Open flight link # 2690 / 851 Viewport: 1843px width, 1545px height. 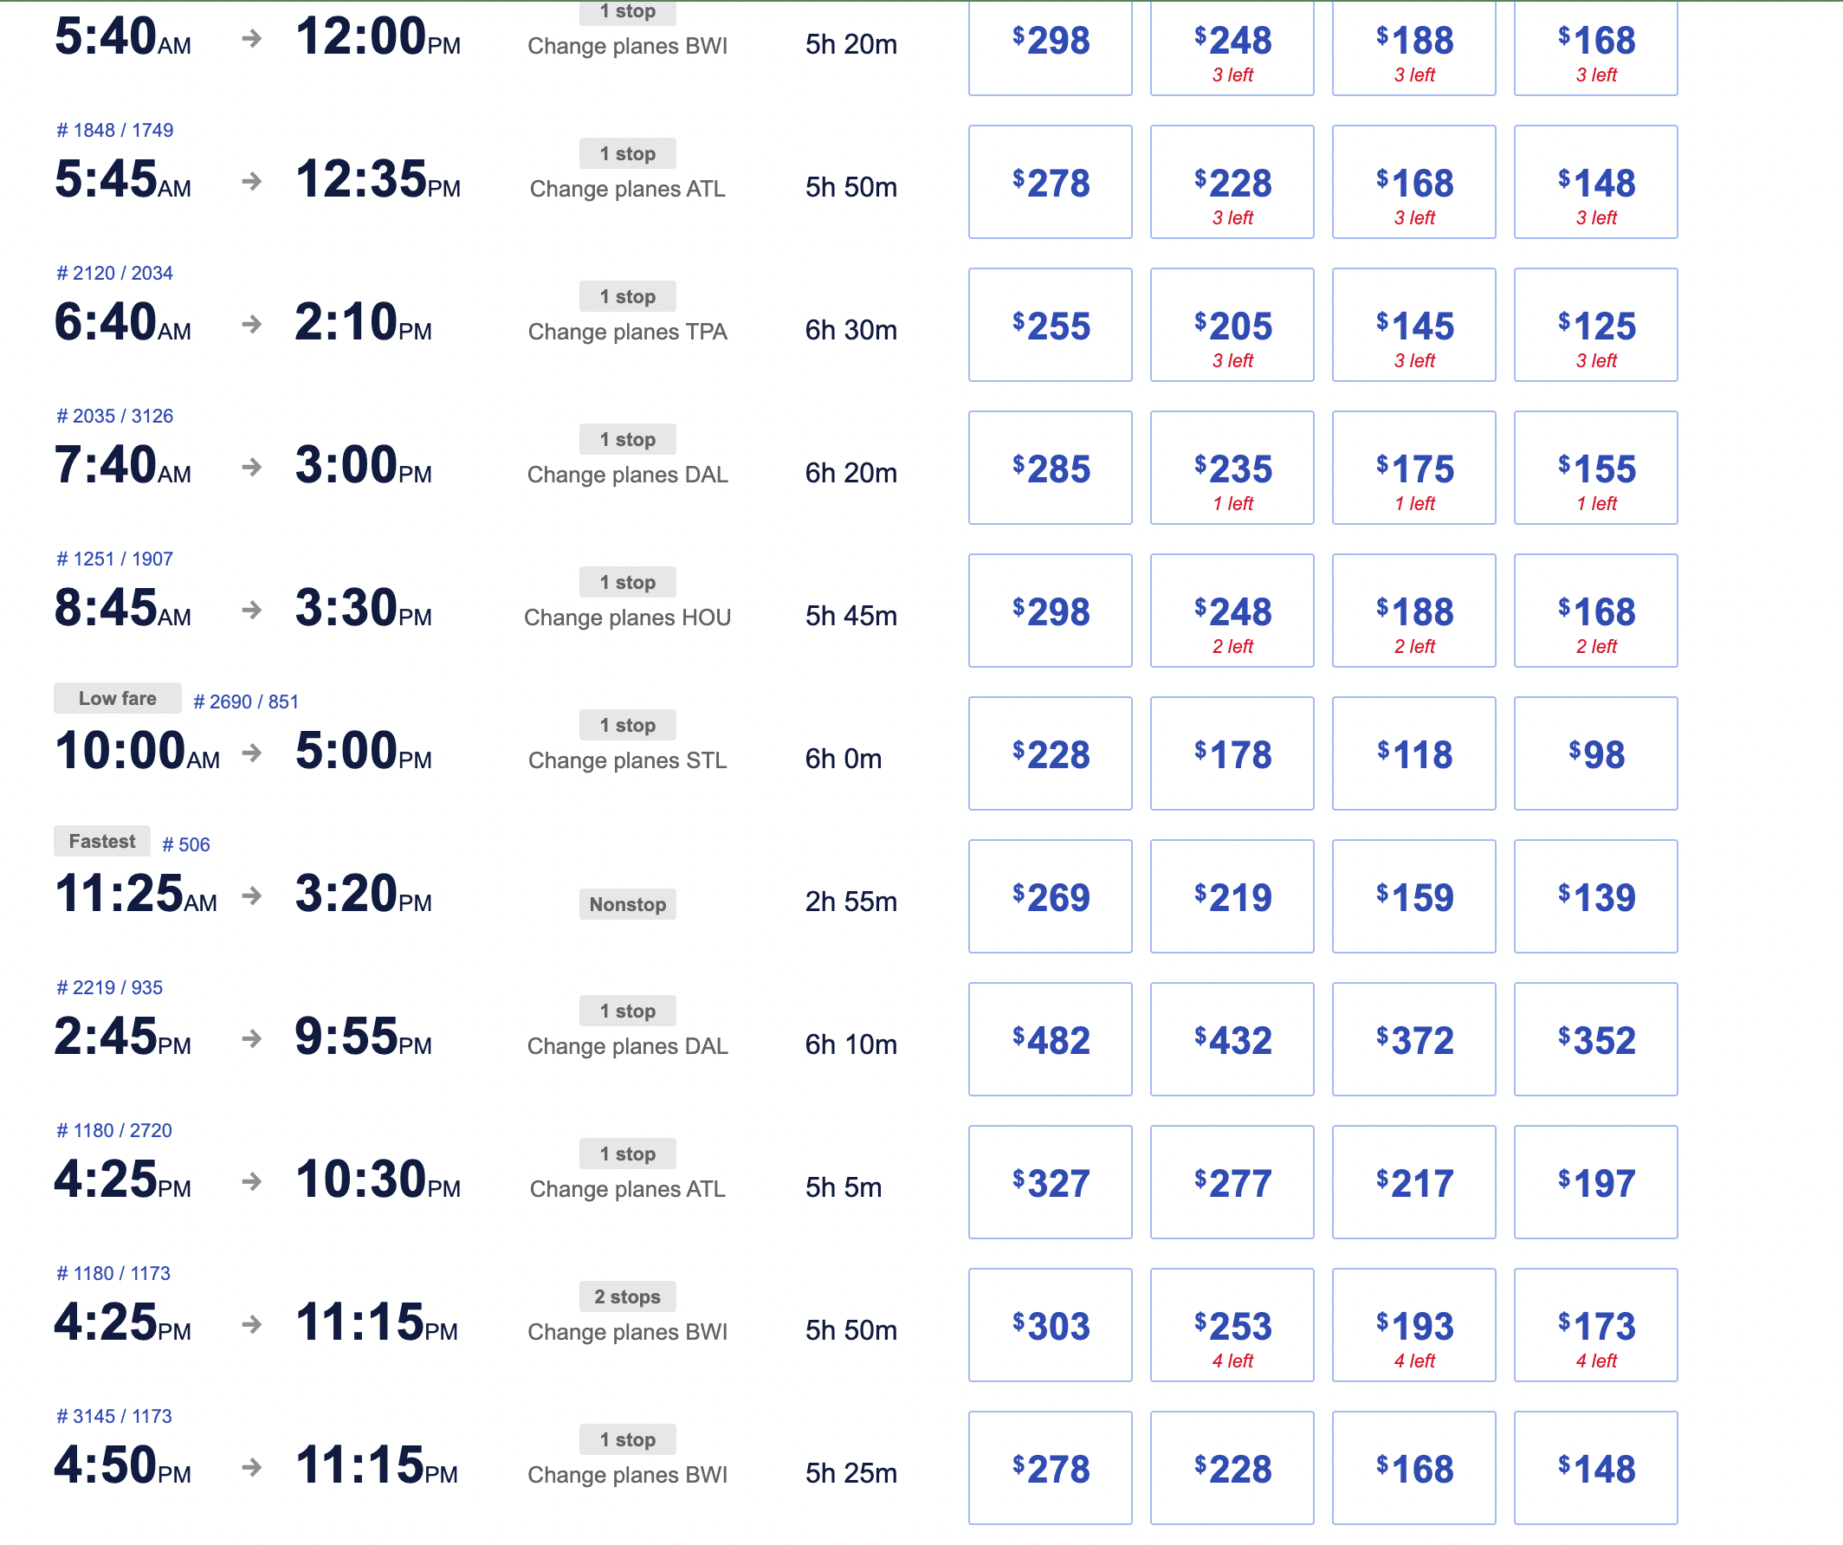tap(246, 701)
